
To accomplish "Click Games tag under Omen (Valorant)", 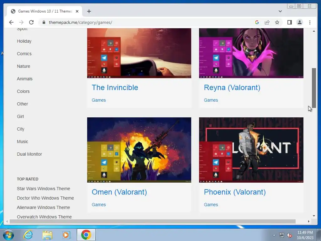I will 99,205.
